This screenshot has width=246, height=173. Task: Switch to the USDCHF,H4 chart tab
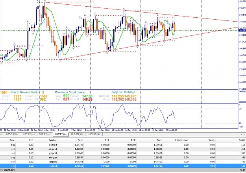pos(12,134)
